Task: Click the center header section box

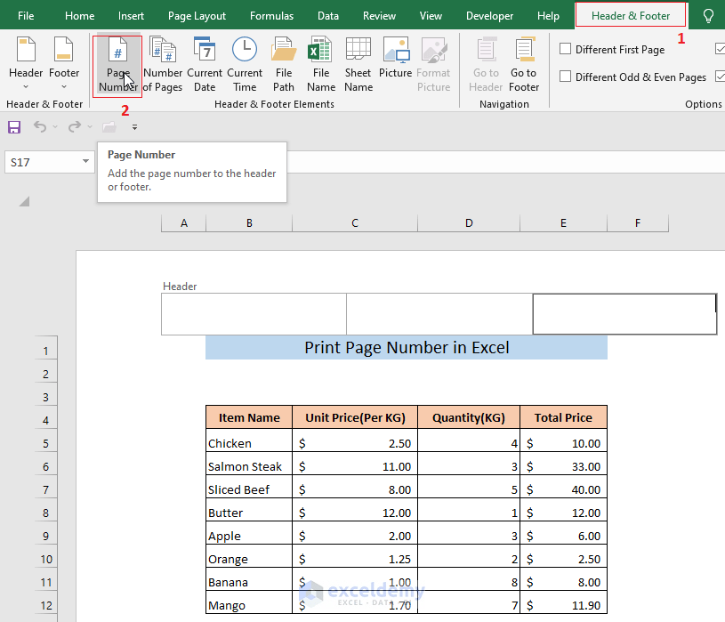Action: point(439,313)
